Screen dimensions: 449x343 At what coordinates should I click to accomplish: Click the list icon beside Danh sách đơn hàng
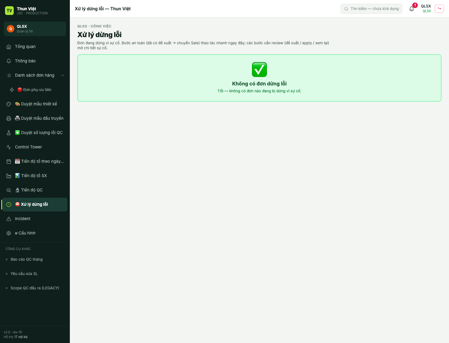[x=9, y=75]
